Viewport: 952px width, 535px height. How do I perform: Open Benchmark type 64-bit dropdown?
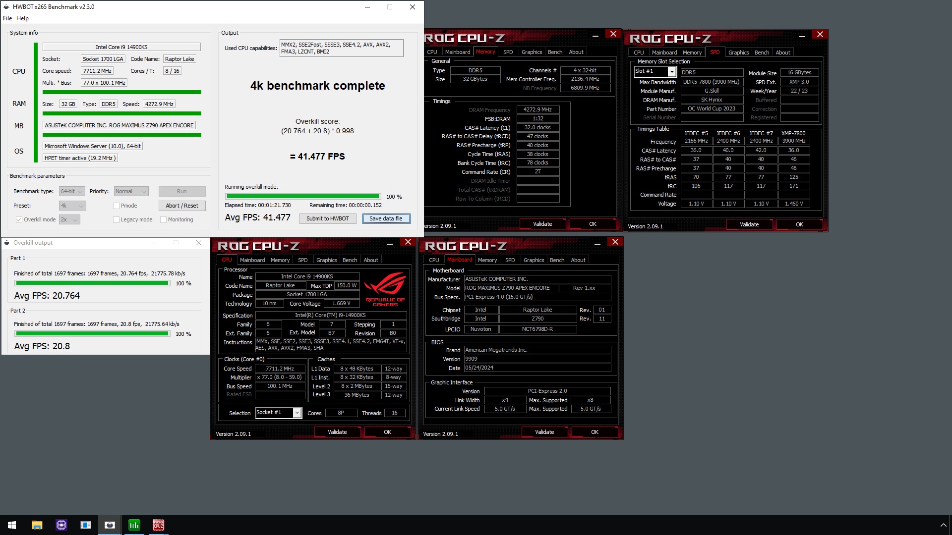click(x=72, y=191)
